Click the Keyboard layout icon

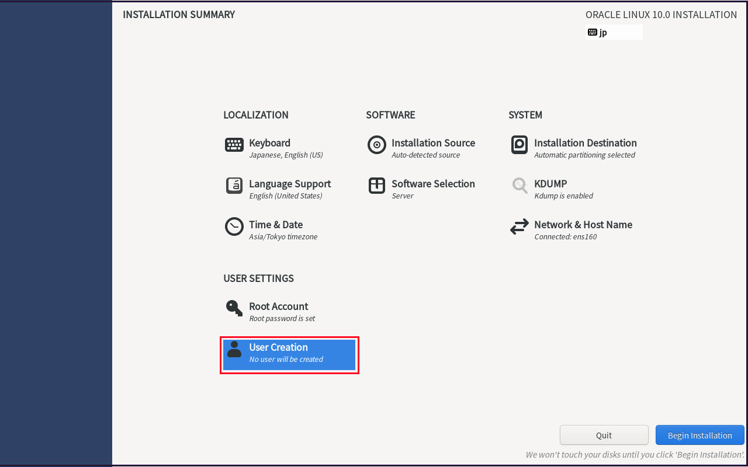click(x=234, y=145)
